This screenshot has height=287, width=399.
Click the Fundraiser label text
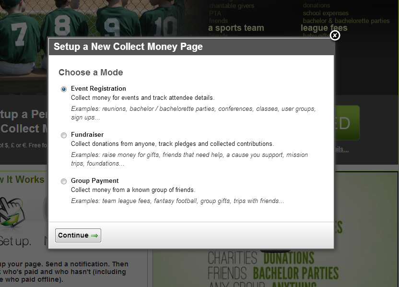(87, 135)
